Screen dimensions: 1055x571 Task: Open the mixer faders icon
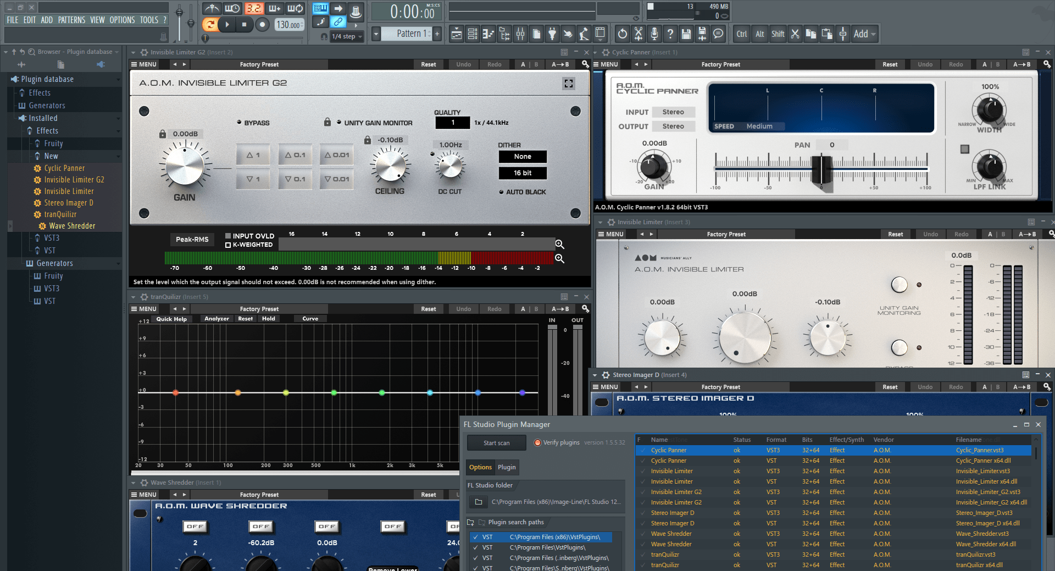click(x=520, y=34)
